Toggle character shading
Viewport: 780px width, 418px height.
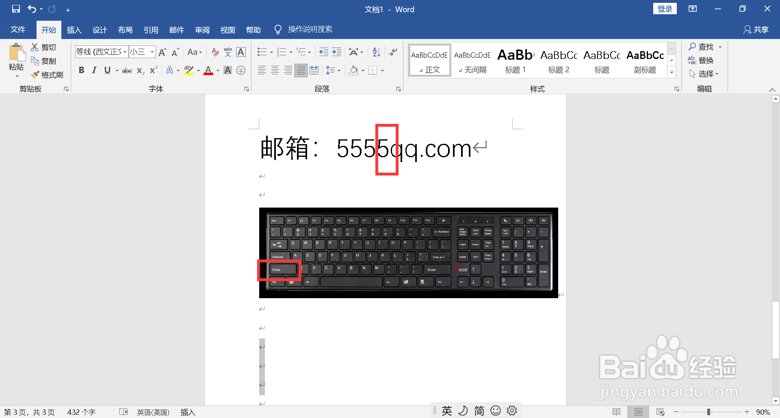pos(228,70)
